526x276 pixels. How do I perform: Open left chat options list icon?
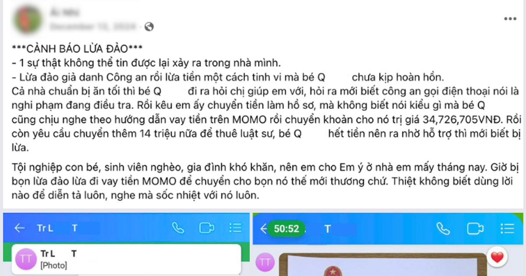click(x=235, y=228)
